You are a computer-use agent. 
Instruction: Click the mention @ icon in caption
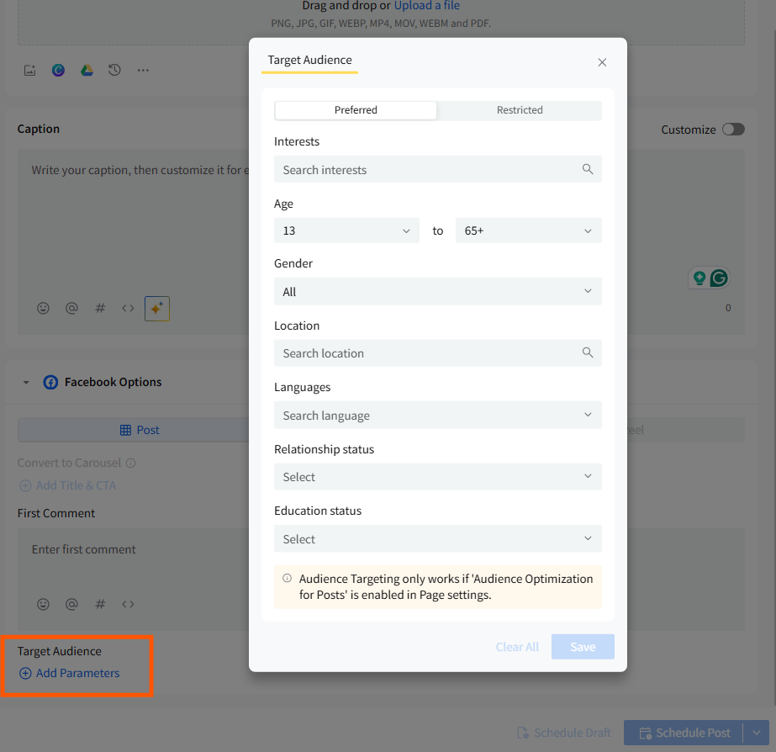[71, 309]
